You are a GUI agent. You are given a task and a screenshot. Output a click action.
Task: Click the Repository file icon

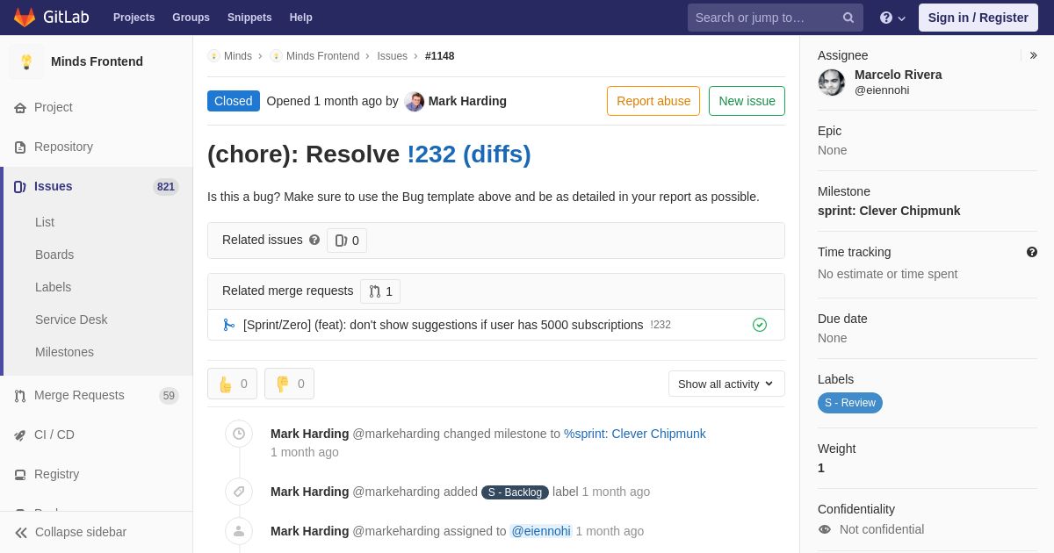(x=20, y=147)
